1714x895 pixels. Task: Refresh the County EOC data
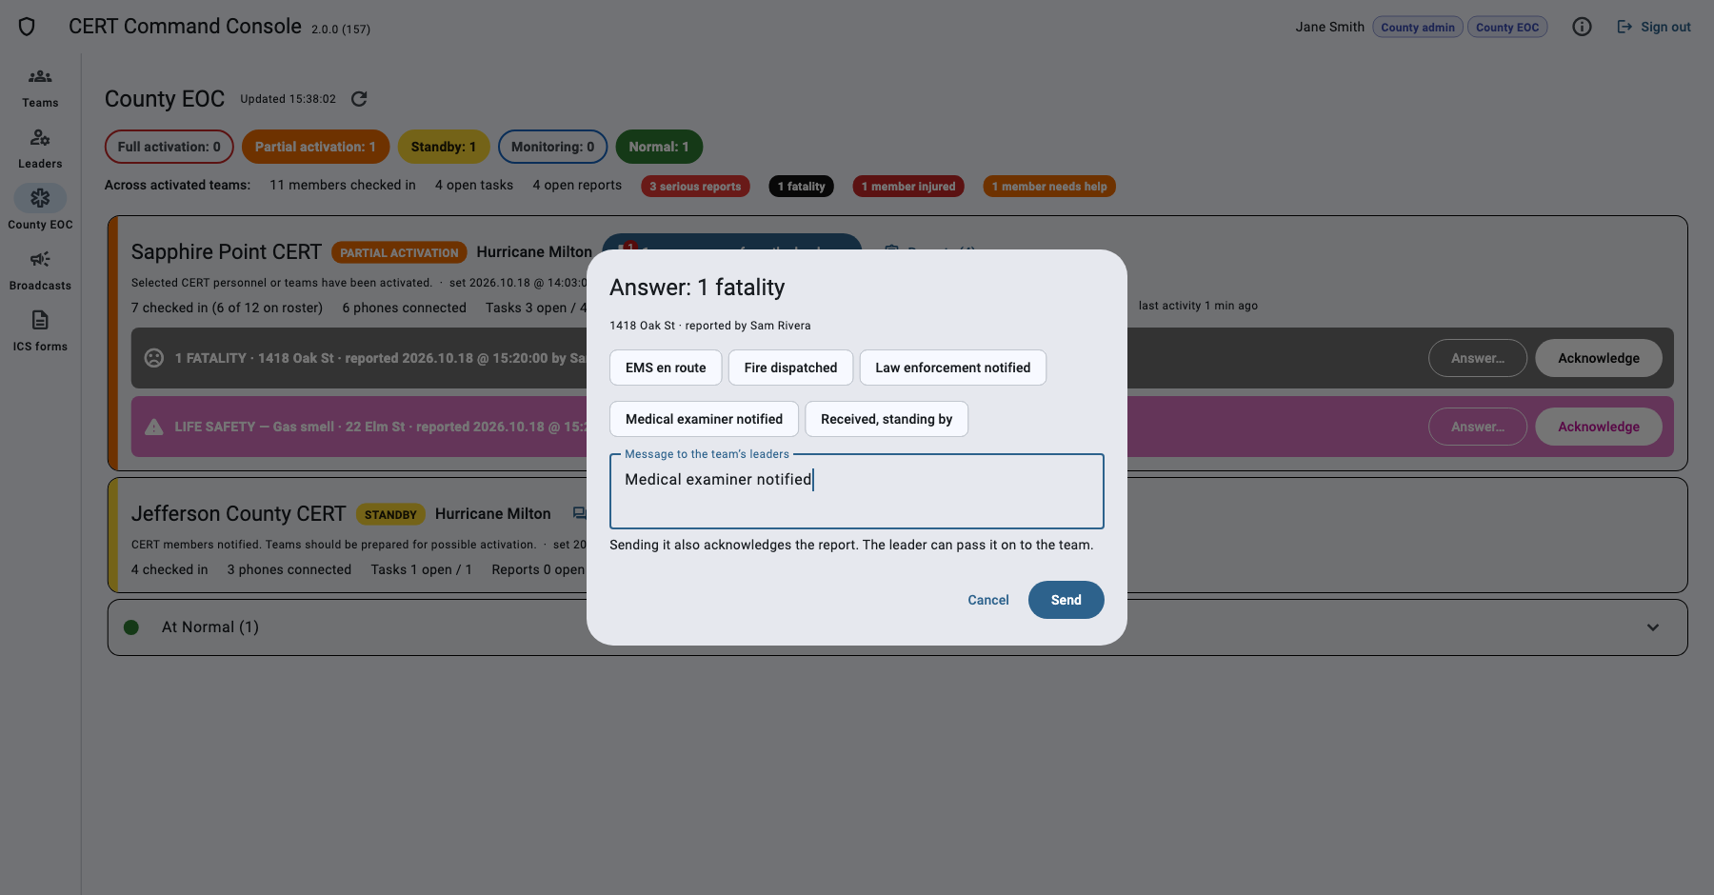tap(359, 99)
